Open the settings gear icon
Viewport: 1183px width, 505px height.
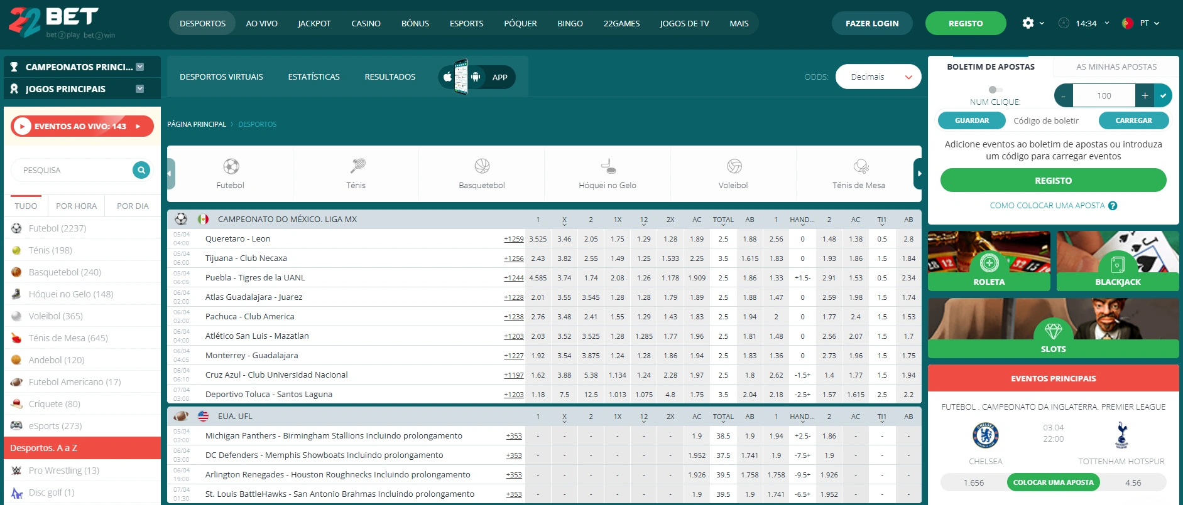click(1028, 23)
